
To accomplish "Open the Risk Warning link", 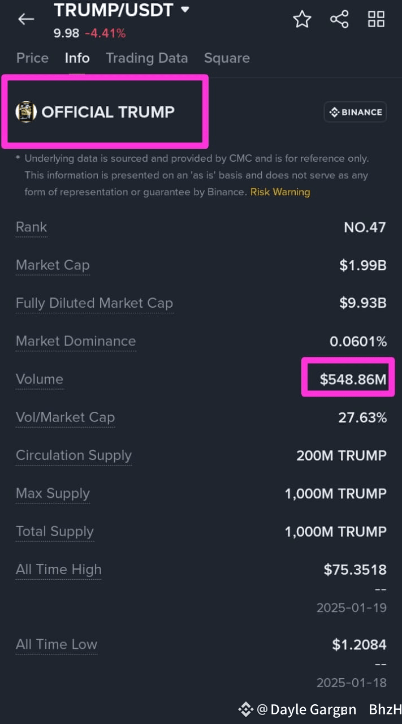I will [280, 192].
